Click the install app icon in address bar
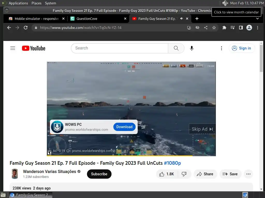 [189, 28]
